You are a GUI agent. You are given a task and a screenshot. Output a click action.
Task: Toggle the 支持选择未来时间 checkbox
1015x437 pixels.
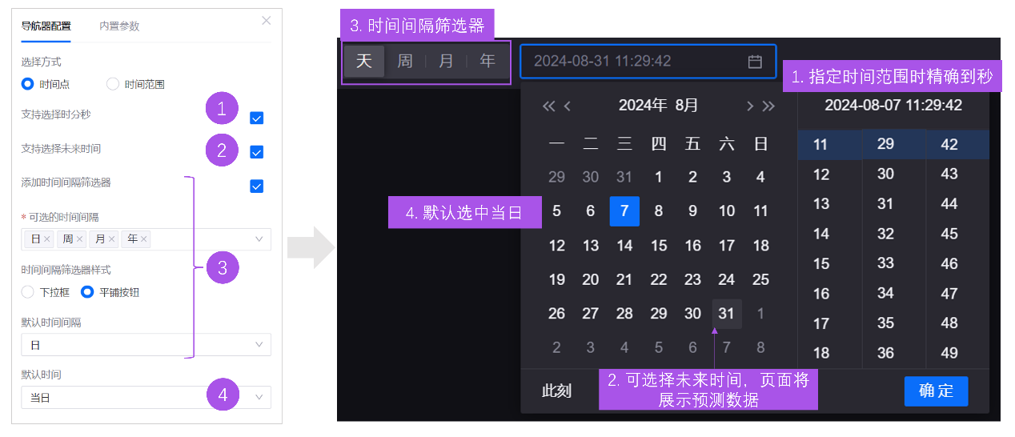256,152
